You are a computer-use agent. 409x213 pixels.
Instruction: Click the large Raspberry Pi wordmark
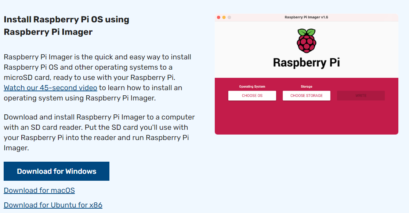point(307,63)
